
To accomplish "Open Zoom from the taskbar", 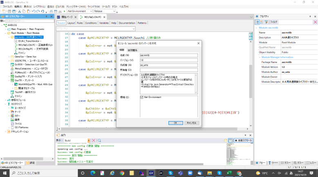I will (x=190, y=173).
